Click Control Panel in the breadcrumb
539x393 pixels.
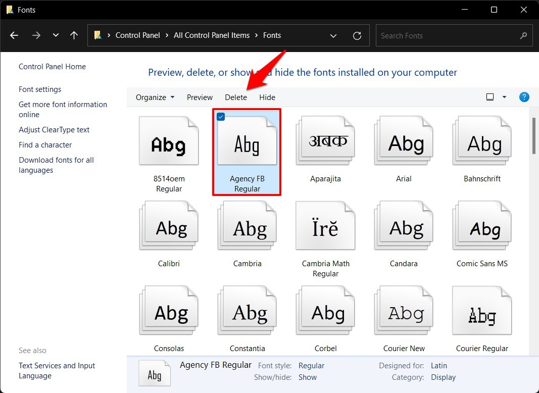point(137,35)
